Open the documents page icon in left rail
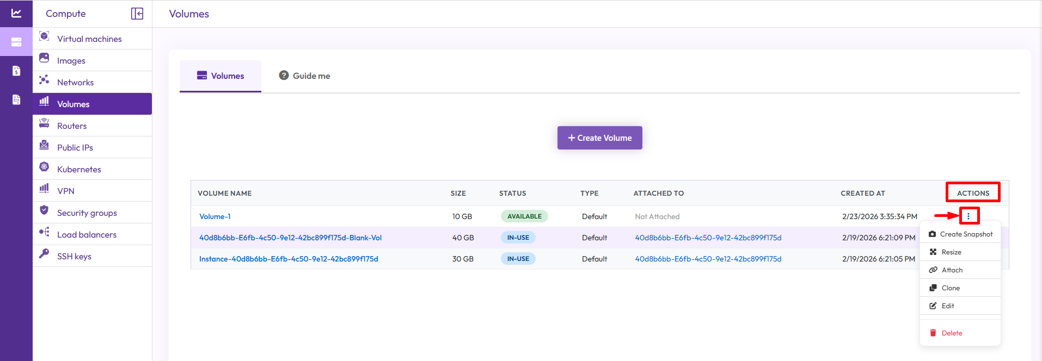The width and height of the screenshot is (1042, 361). point(16,99)
